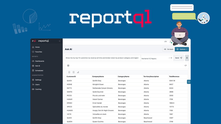Clear the selected Nortwind data source
Image resolution: width=221 pixels, height=124 pixels.
169,58
